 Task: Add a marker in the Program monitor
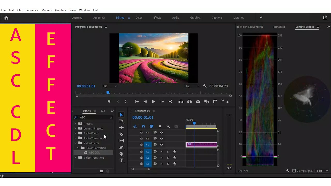click(109, 102)
